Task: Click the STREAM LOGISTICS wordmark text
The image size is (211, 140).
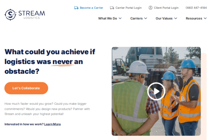Action: [32, 15]
